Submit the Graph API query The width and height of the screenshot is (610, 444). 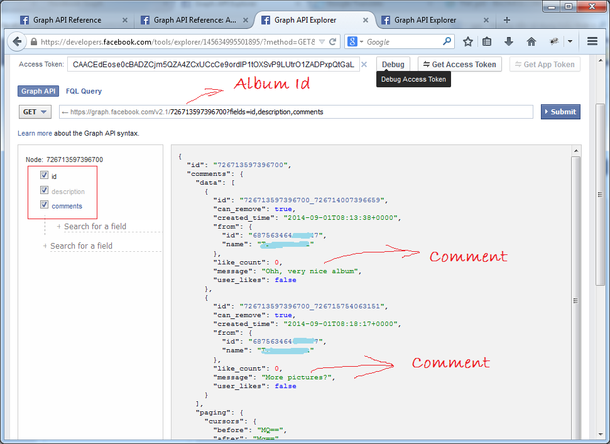click(x=560, y=112)
